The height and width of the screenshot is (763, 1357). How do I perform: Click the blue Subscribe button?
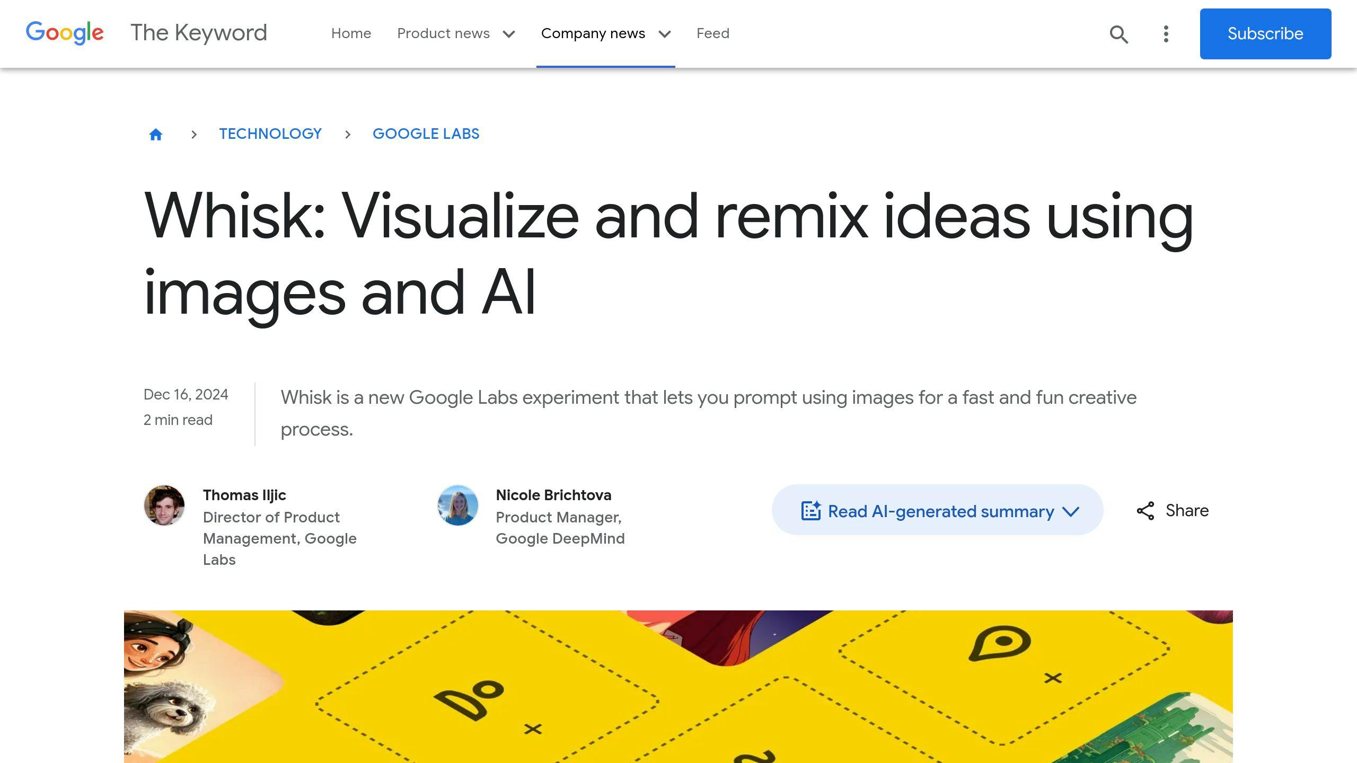pos(1265,34)
